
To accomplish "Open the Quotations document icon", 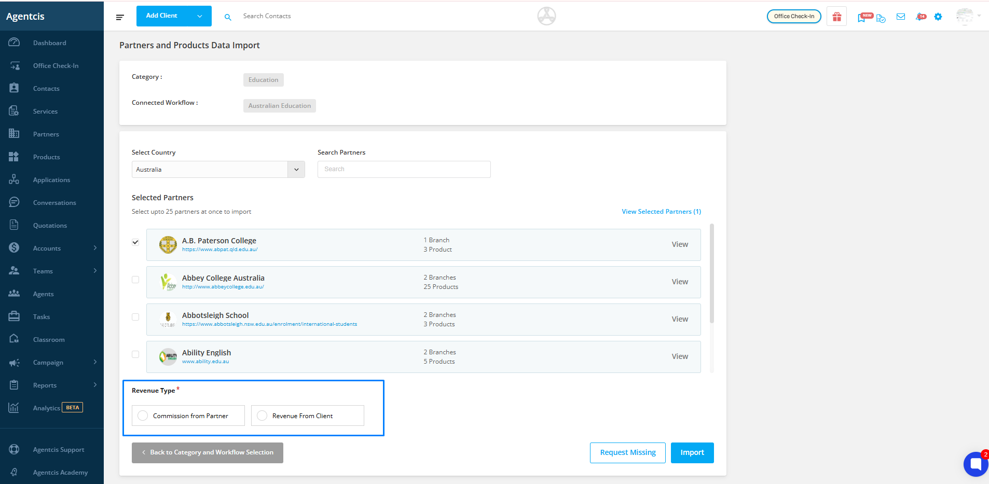I will [14, 225].
